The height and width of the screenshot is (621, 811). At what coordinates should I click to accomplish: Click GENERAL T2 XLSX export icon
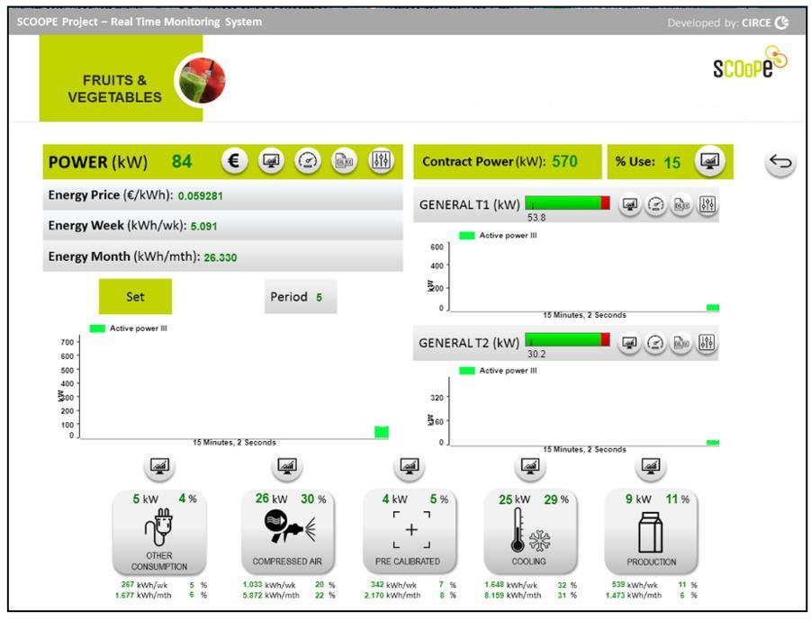(x=680, y=343)
